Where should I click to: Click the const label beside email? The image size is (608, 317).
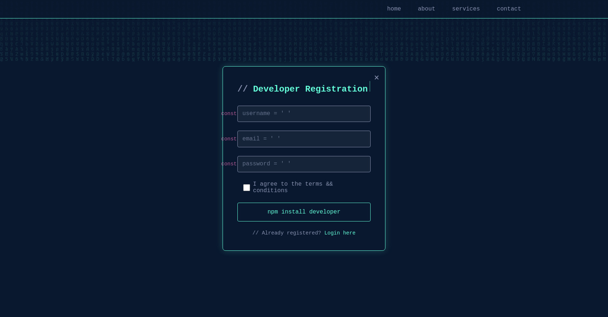tap(229, 139)
